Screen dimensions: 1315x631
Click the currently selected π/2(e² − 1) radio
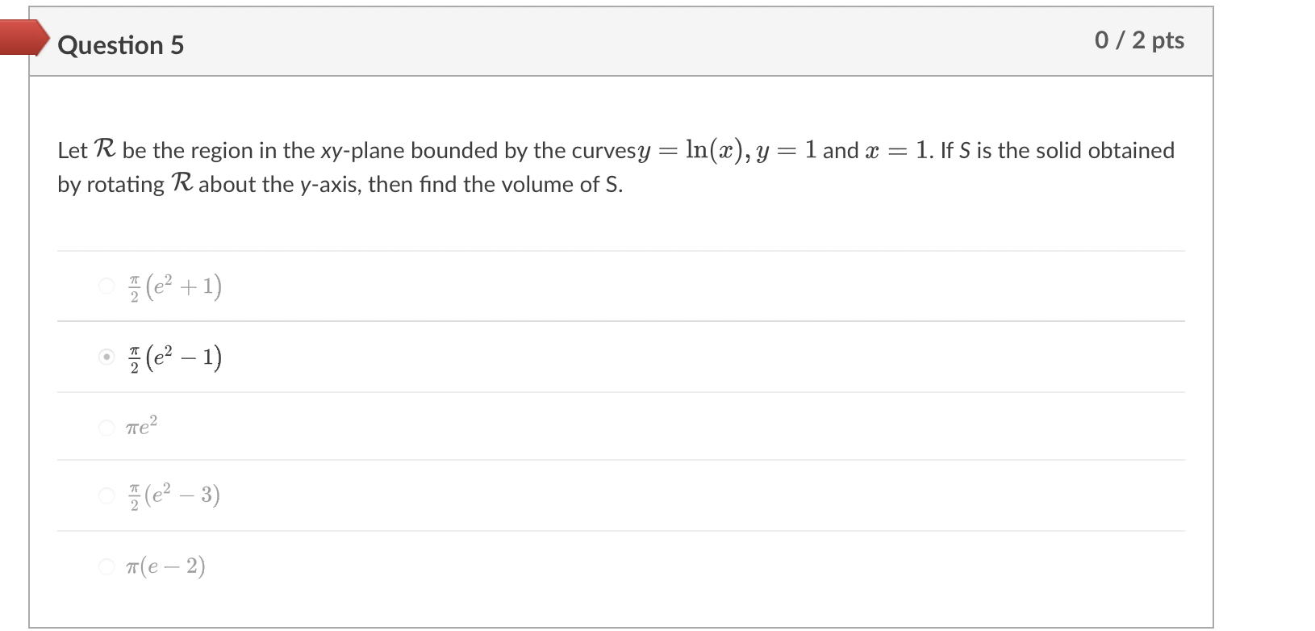click(107, 356)
